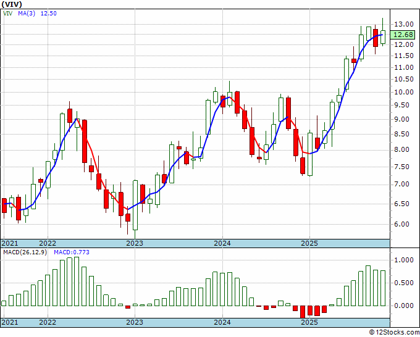Click 2025 on the MACD time axis

309,322
